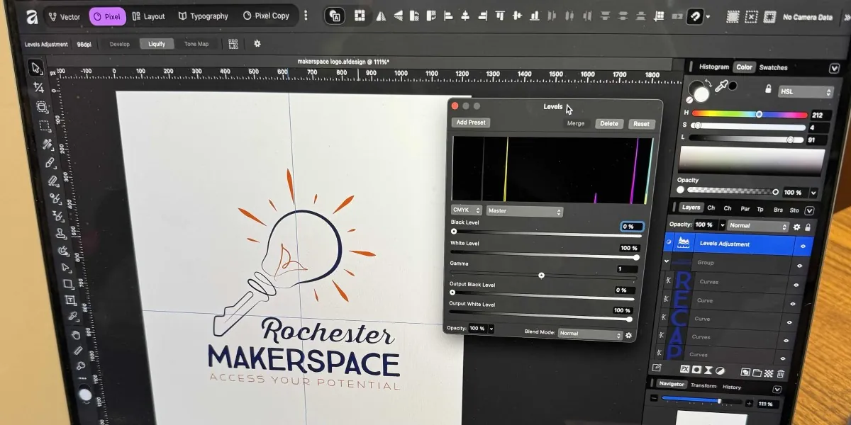
Task: Pick the color eyedropper in Color panel
Action: tap(721, 86)
